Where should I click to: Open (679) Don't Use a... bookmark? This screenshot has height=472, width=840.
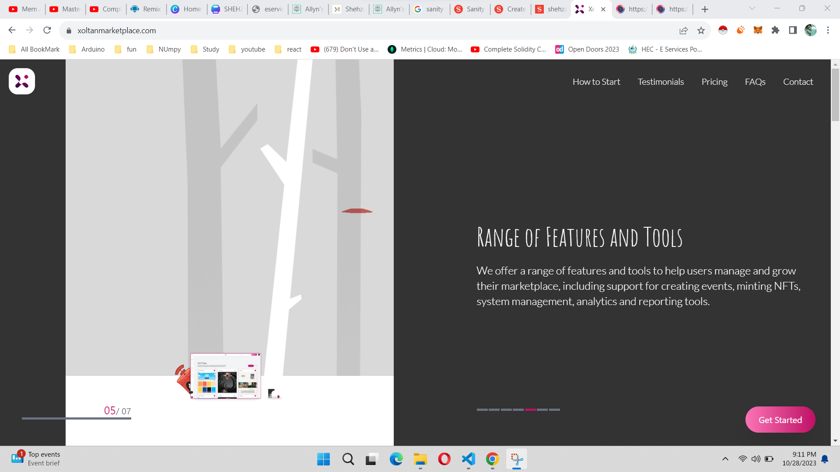click(x=345, y=49)
